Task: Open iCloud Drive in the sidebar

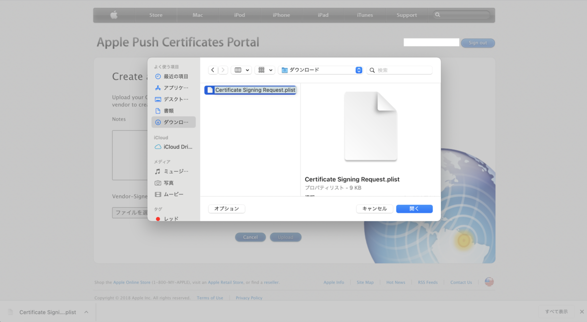Action: (174, 147)
